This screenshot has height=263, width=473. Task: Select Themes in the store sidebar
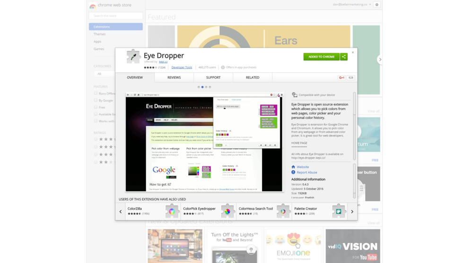[x=99, y=34]
